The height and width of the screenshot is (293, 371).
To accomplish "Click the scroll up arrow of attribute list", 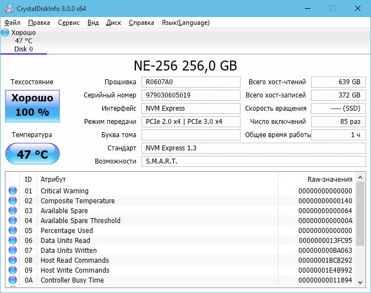I will tap(361, 177).
